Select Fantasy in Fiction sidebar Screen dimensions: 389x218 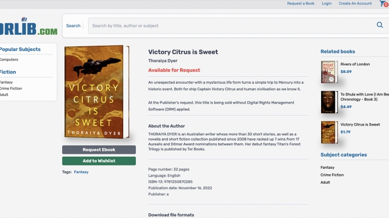6,82
